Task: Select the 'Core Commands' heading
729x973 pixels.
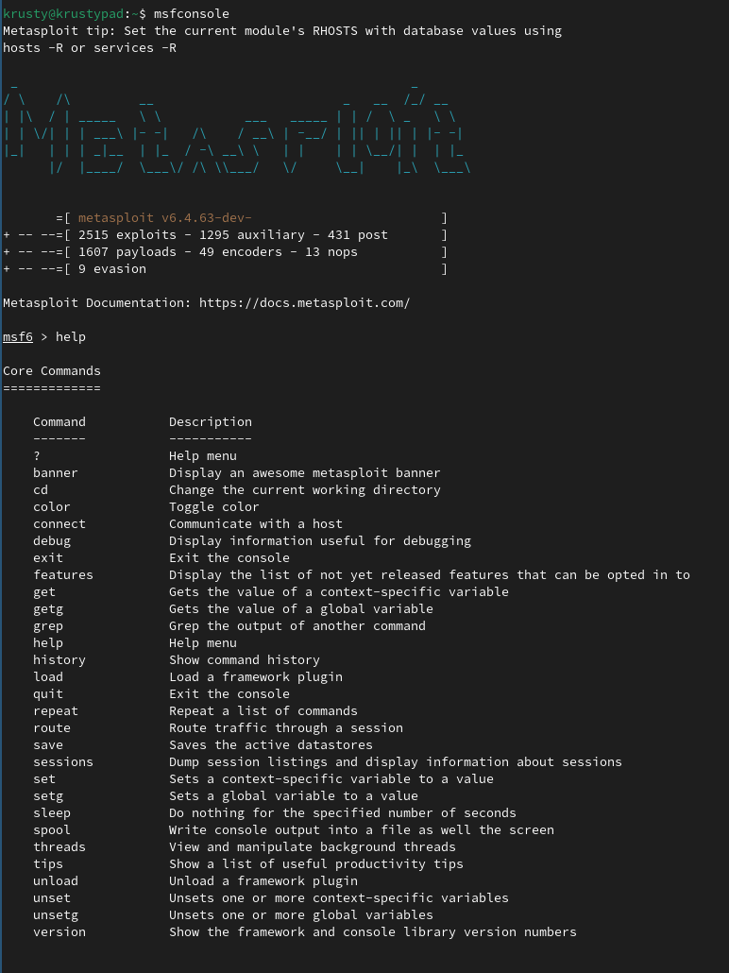Action: 52,371
